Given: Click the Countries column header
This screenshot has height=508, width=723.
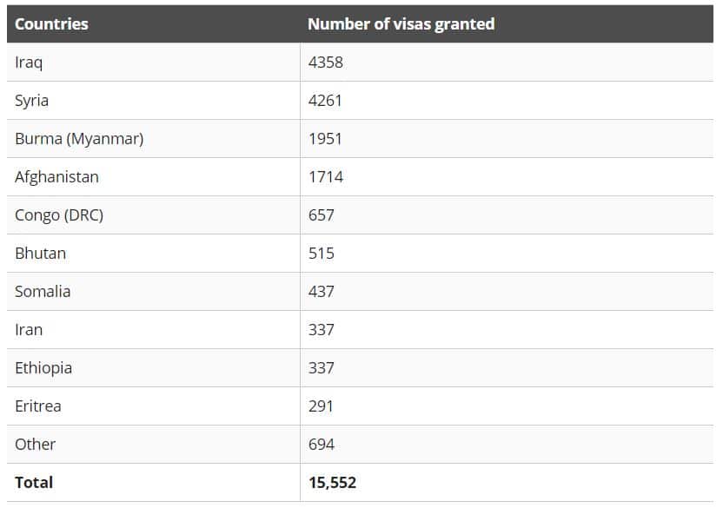Looking at the screenshot, I should pyautogui.click(x=51, y=24).
